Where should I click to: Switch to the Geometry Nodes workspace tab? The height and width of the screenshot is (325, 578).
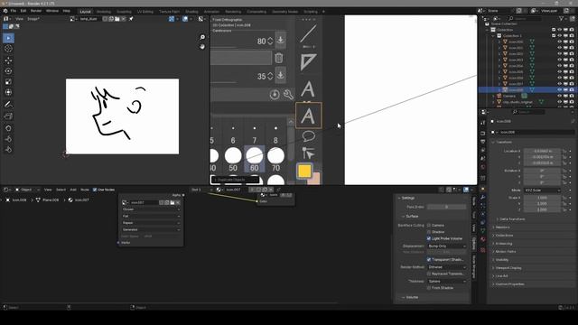point(285,12)
